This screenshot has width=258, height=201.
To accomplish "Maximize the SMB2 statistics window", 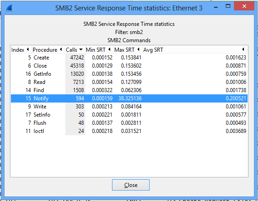I will (228, 6).
